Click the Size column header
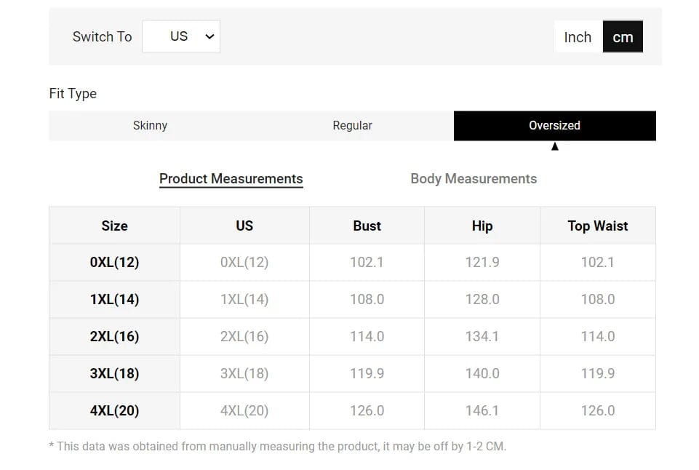Image resolution: width=699 pixels, height=470 pixels. [114, 226]
